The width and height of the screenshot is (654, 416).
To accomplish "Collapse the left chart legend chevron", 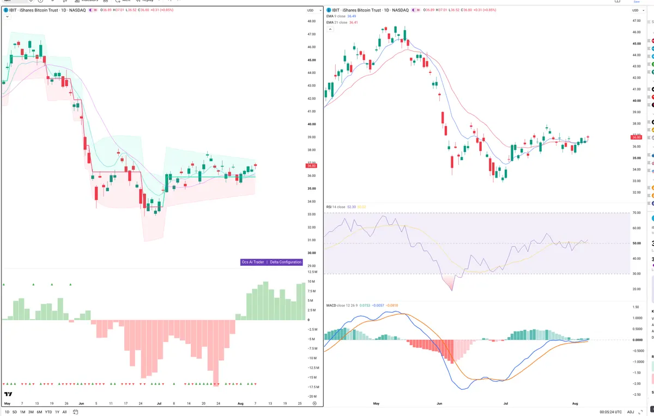I will [7, 17].
